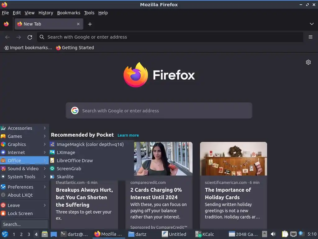The width and height of the screenshot is (318, 239).
Task: Open the History menu
Action: [x=46, y=13]
